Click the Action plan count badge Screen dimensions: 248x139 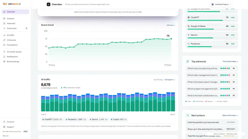(26, 28)
